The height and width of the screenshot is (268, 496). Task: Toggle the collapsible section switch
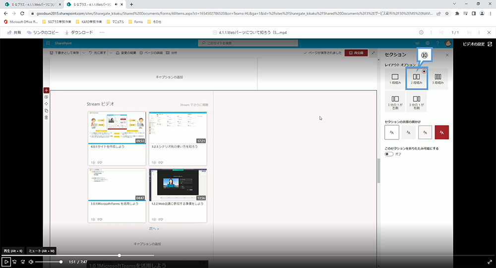coord(389,154)
